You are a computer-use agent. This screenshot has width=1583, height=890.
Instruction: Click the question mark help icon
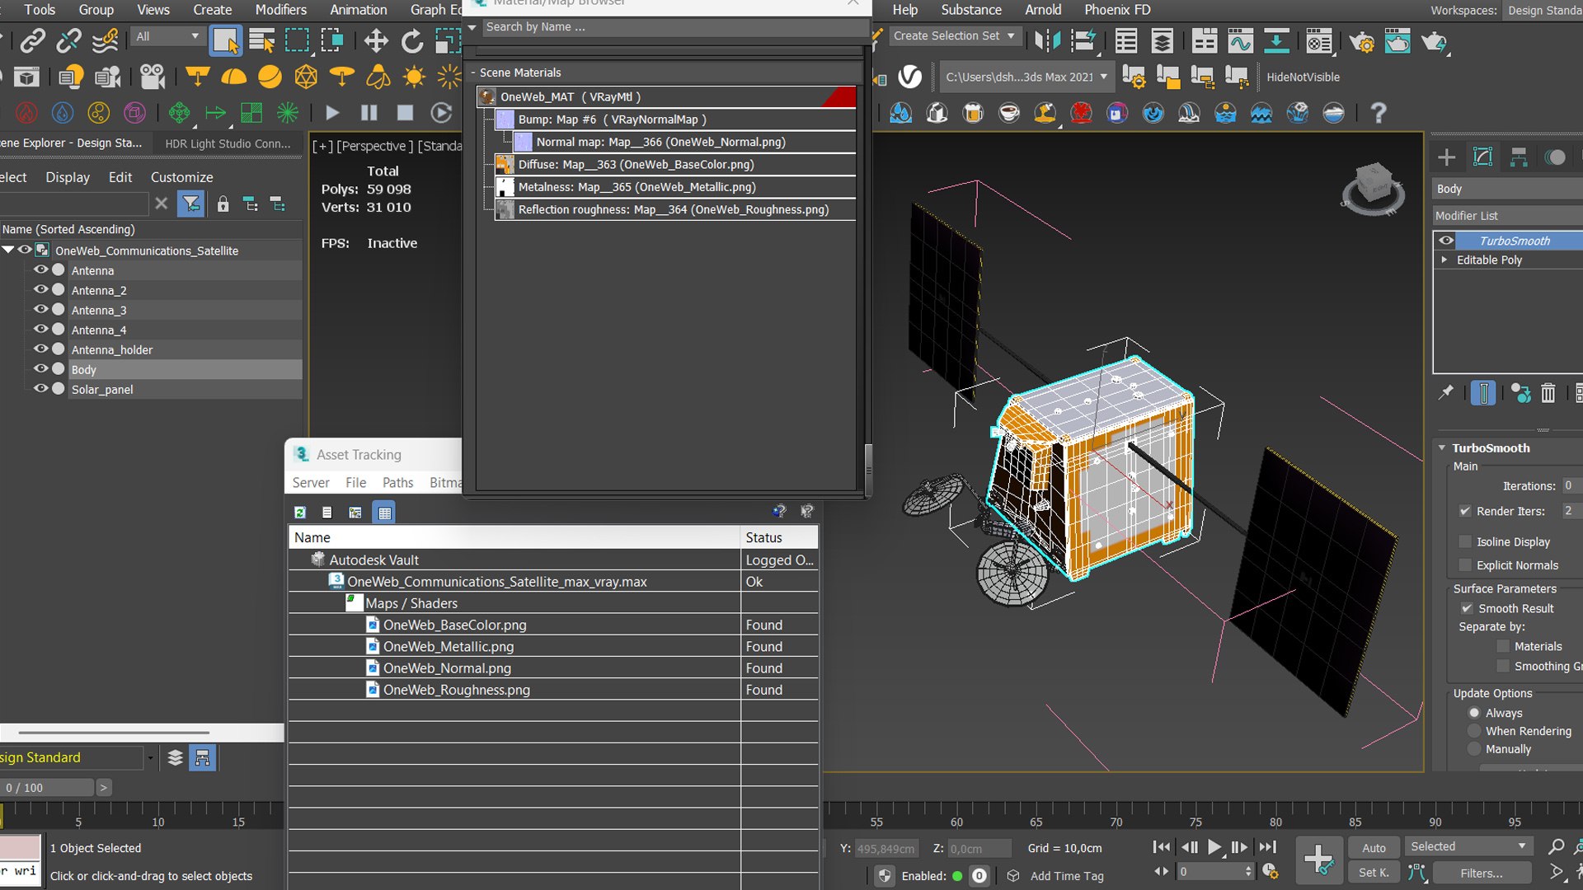click(x=1378, y=112)
